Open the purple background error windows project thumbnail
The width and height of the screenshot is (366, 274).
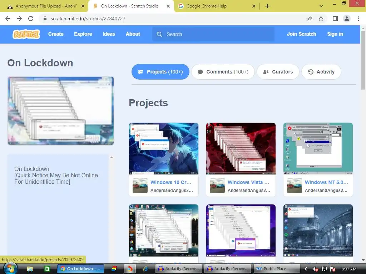(241, 230)
